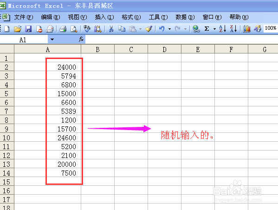Select the cell containing 6800
The height and width of the screenshot is (210, 278).
click(47, 85)
